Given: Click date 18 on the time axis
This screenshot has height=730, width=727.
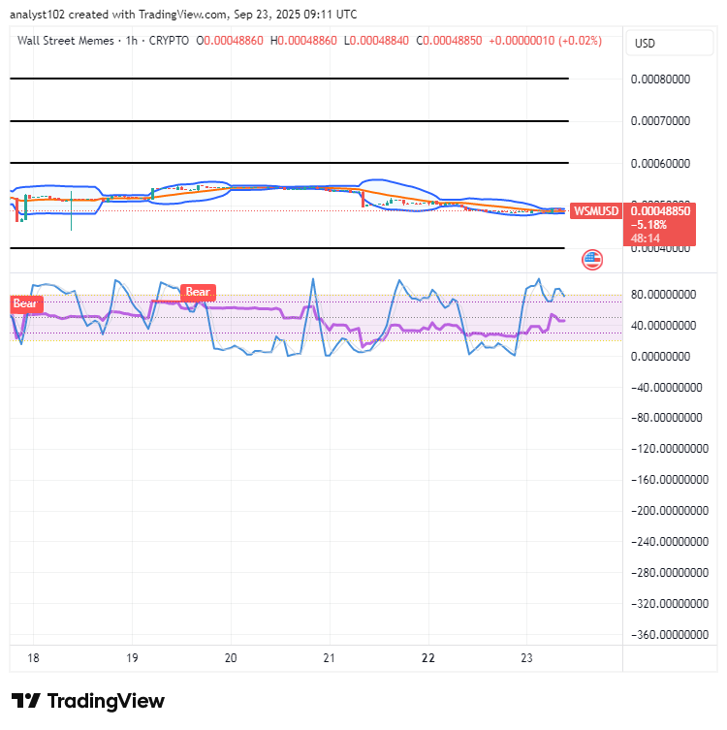Looking at the screenshot, I should point(33,658).
